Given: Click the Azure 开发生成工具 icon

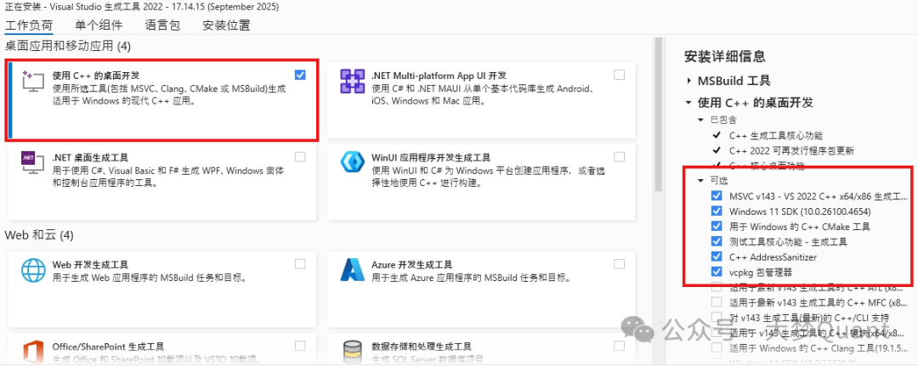Looking at the screenshot, I should coord(353,270).
